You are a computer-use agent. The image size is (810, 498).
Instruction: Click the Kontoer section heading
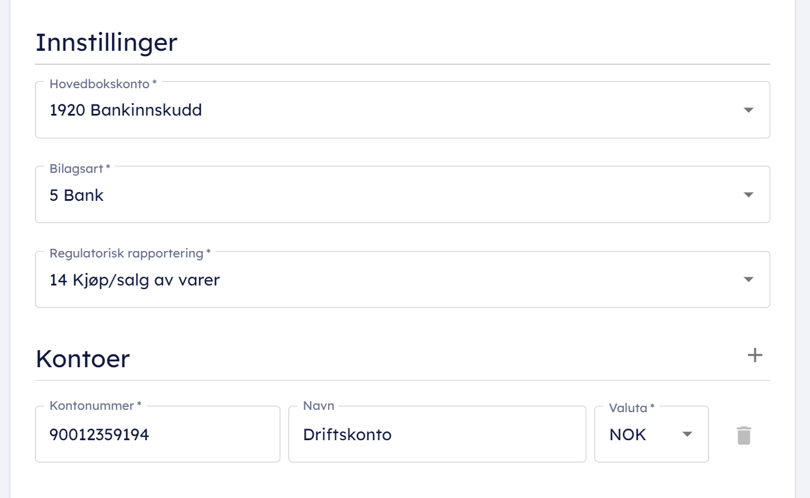(82, 358)
